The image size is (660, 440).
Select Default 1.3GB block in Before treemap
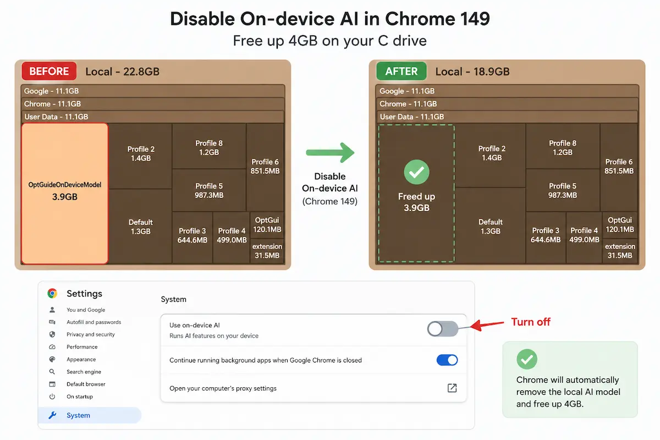(x=141, y=227)
